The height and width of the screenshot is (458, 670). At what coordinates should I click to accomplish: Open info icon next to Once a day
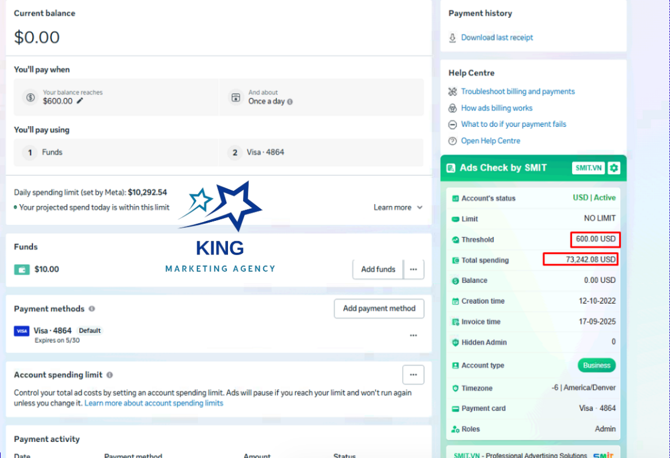pos(290,102)
